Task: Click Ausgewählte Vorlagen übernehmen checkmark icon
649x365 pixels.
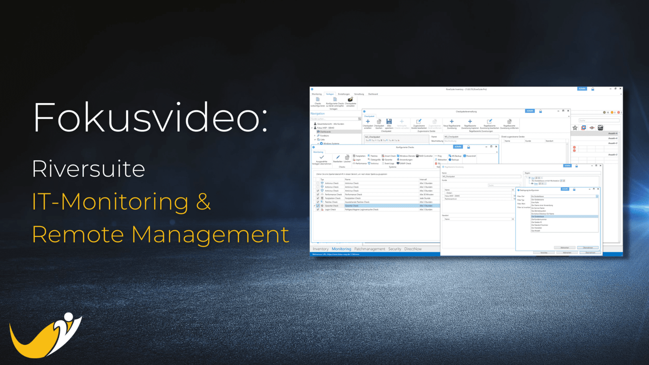Action: (x=322, y=157)
